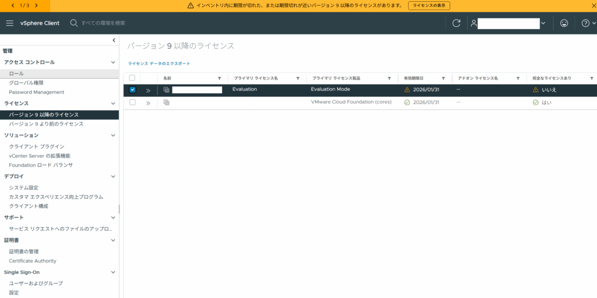
Task: Toggle the select-all header checkbox
Action: tap(132, 78)
